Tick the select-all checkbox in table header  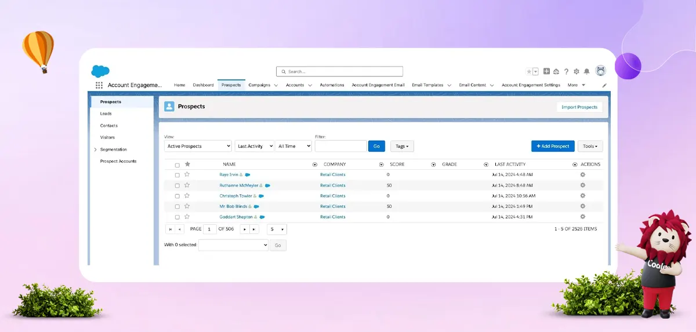[x=177, y=165]
